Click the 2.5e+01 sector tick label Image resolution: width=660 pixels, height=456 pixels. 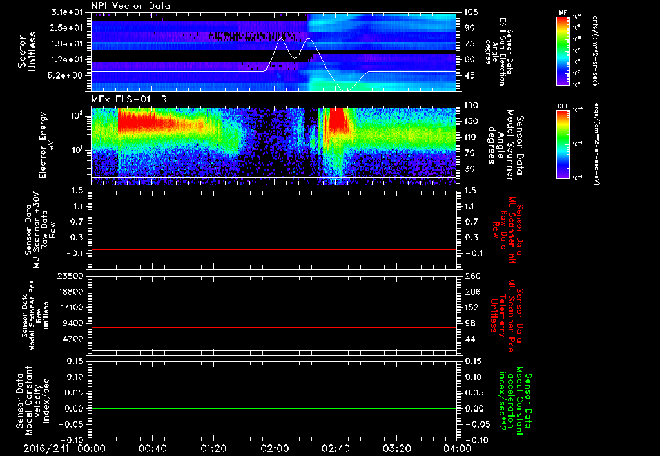point(67,28)
